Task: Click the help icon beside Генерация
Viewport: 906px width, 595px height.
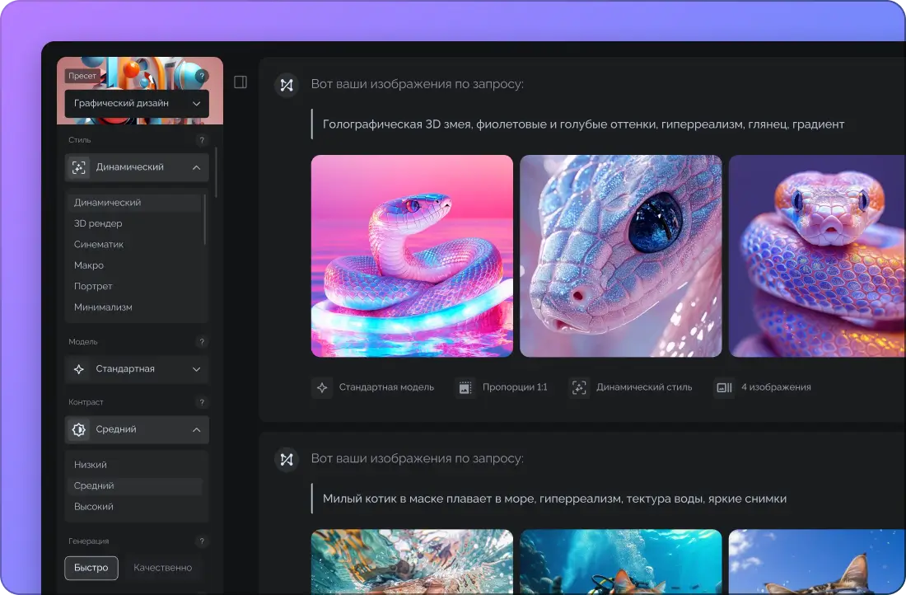Action: (x=202, y=541)
